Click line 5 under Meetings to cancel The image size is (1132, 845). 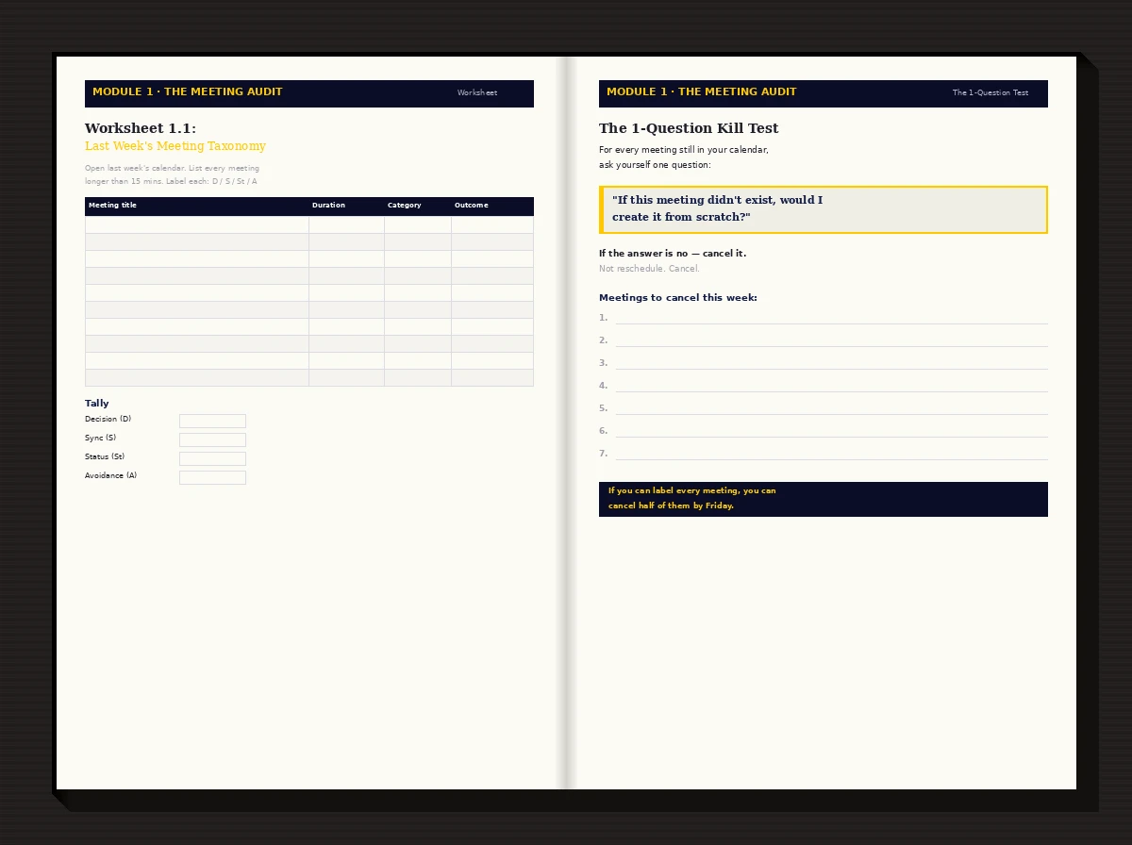tap(831, 408)
